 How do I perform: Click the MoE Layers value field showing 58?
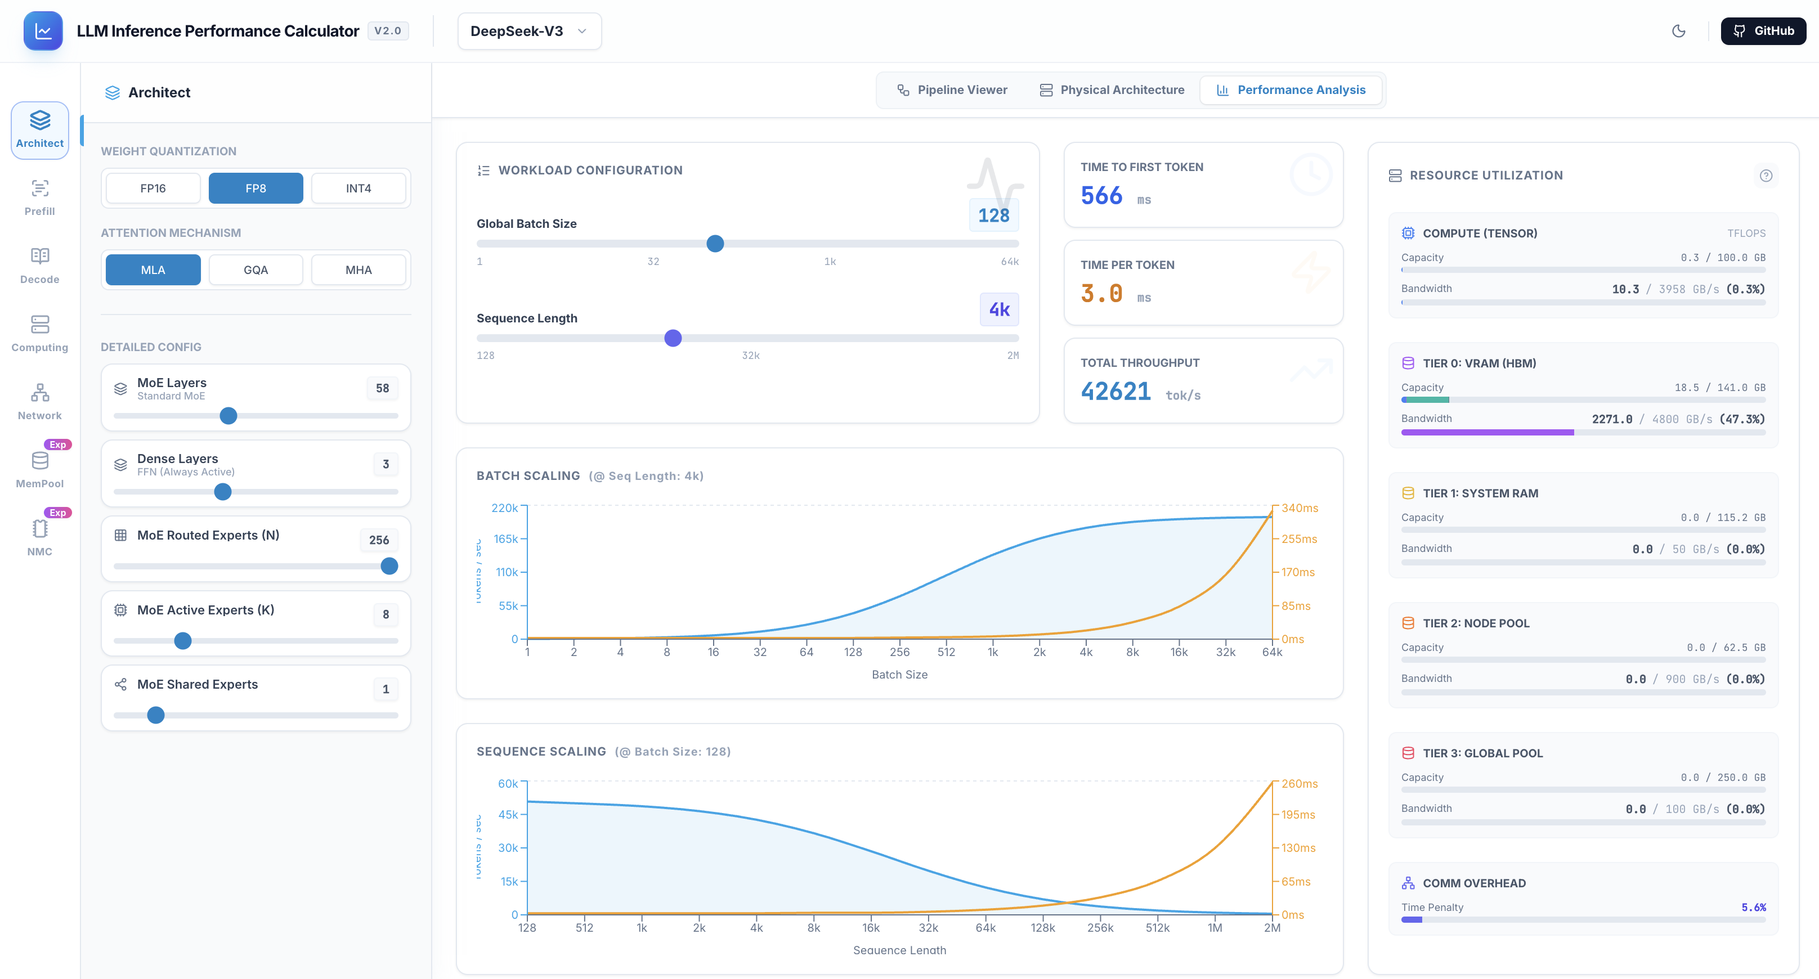click(382, 388)
